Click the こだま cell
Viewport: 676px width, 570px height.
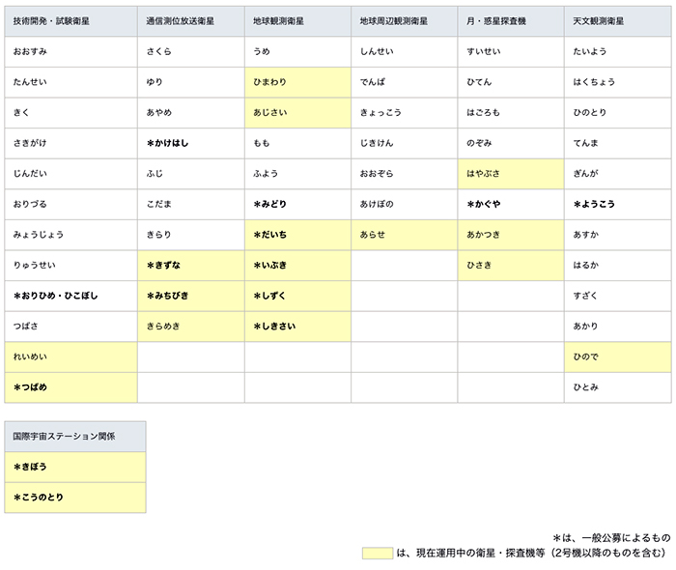(x=191, y=205)
